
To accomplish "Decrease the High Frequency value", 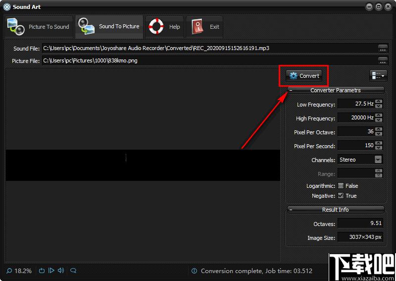I will 378,120.
